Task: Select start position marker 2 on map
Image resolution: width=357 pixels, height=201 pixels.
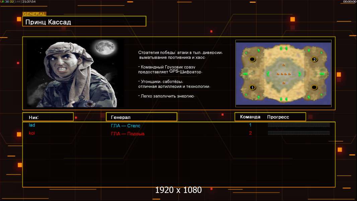Action: click(314, 59)
